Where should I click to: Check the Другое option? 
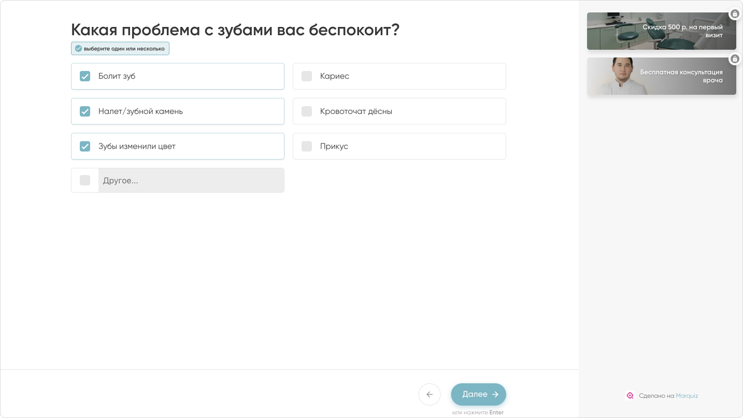coord(84,180)
